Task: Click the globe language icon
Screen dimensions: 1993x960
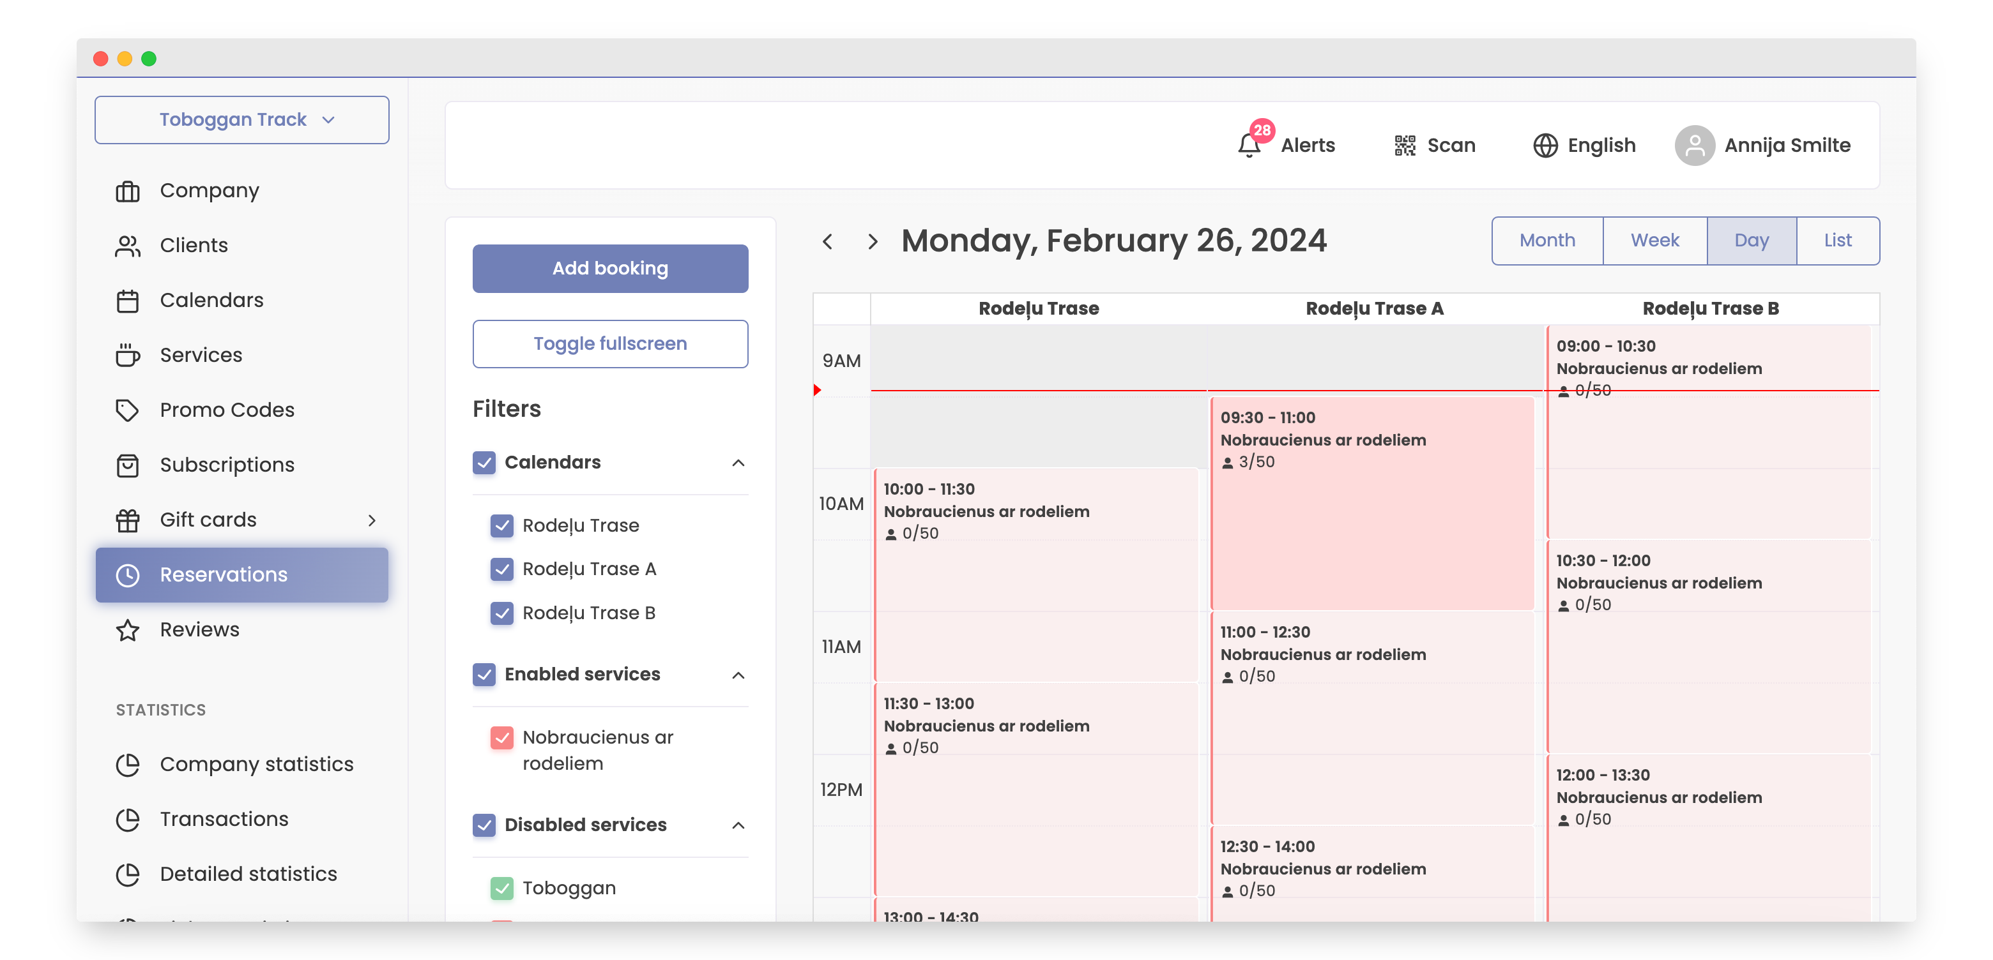Action: [x=1545, y=146]
